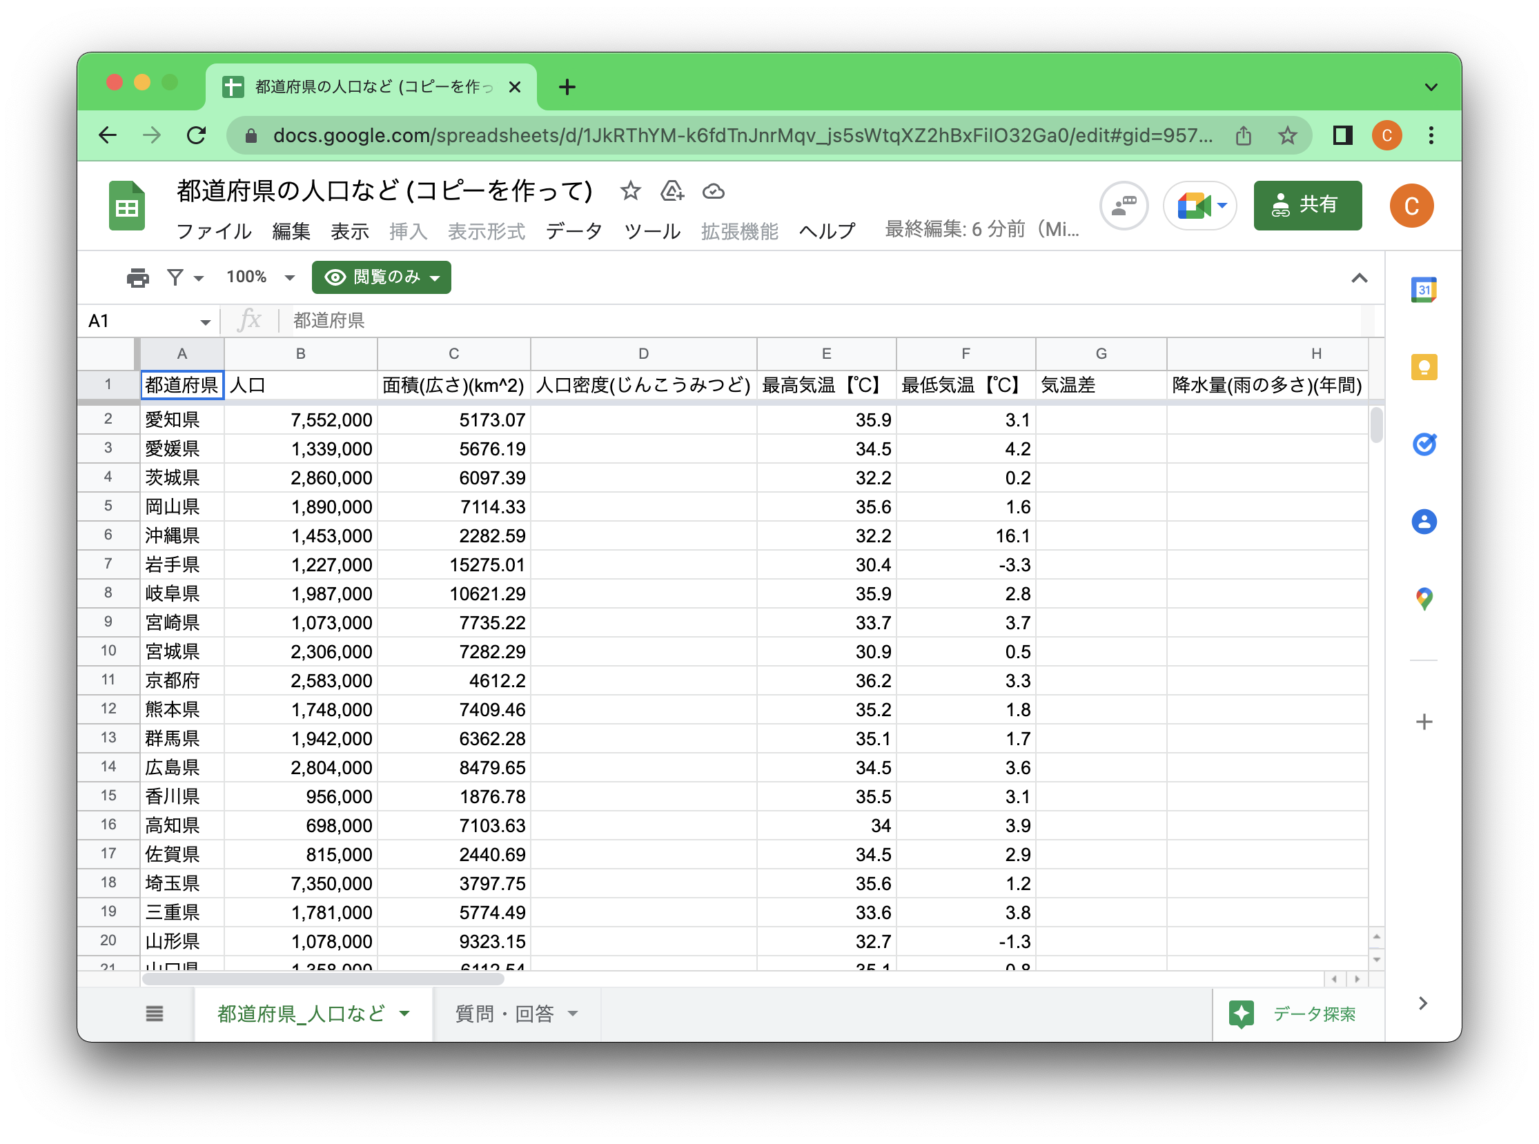Collapse the toolbar with the chevron
1539x1144 pixels.
click(x=1359, y=278)
